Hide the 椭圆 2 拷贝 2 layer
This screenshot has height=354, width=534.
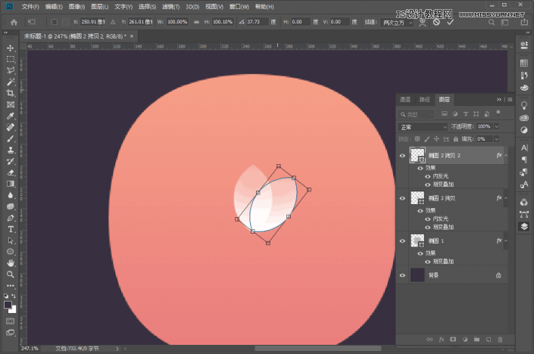click(x=403, y=154)
